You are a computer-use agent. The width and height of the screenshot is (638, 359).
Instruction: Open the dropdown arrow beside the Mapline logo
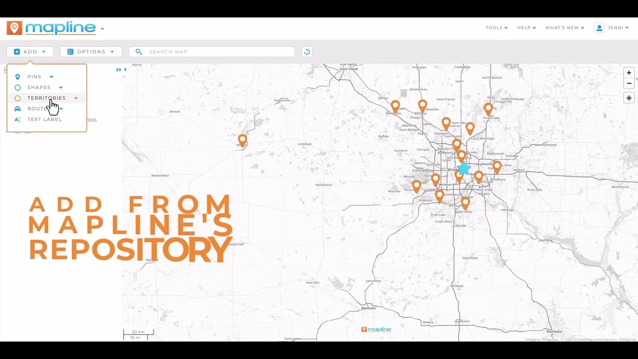[x=102, y=29]
